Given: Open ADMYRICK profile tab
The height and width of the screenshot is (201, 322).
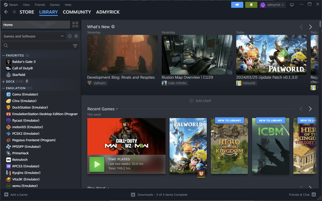Looking at the screenshot, I should pos(108,12).
